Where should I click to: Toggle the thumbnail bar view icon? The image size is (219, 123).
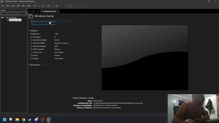point(66,6)
